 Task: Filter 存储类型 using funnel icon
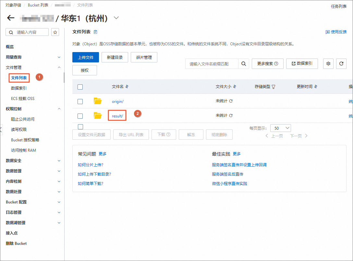coord(274,87)
